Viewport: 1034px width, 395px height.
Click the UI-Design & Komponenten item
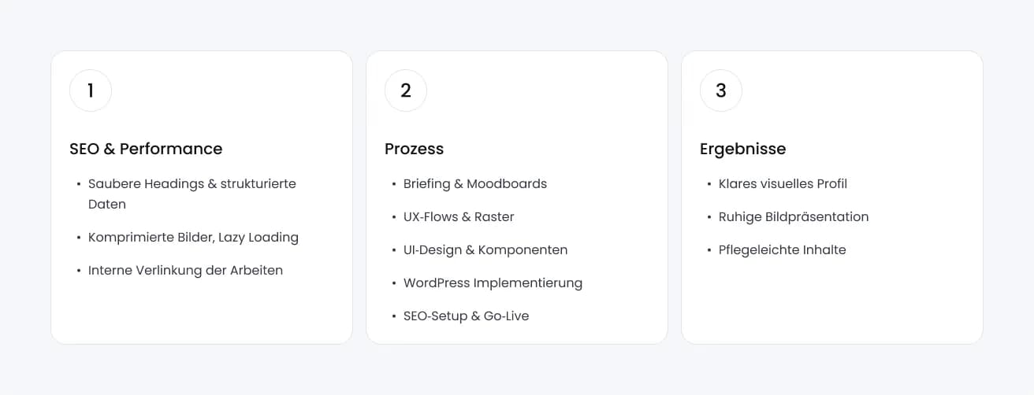coord(485,249)
